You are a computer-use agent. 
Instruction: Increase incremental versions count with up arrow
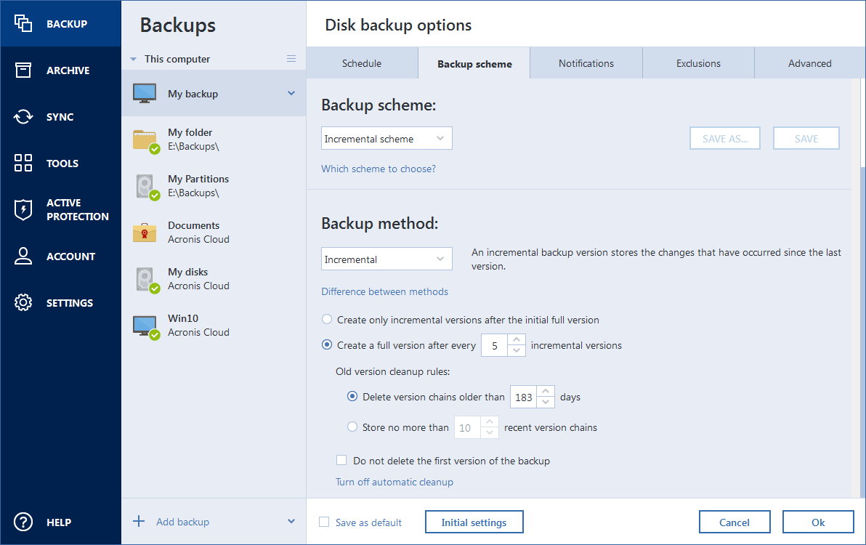(x=517, y=340)
